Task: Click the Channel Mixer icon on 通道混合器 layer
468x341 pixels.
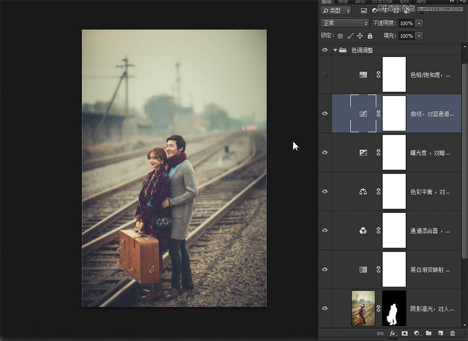Action: (x=363, y=231)
